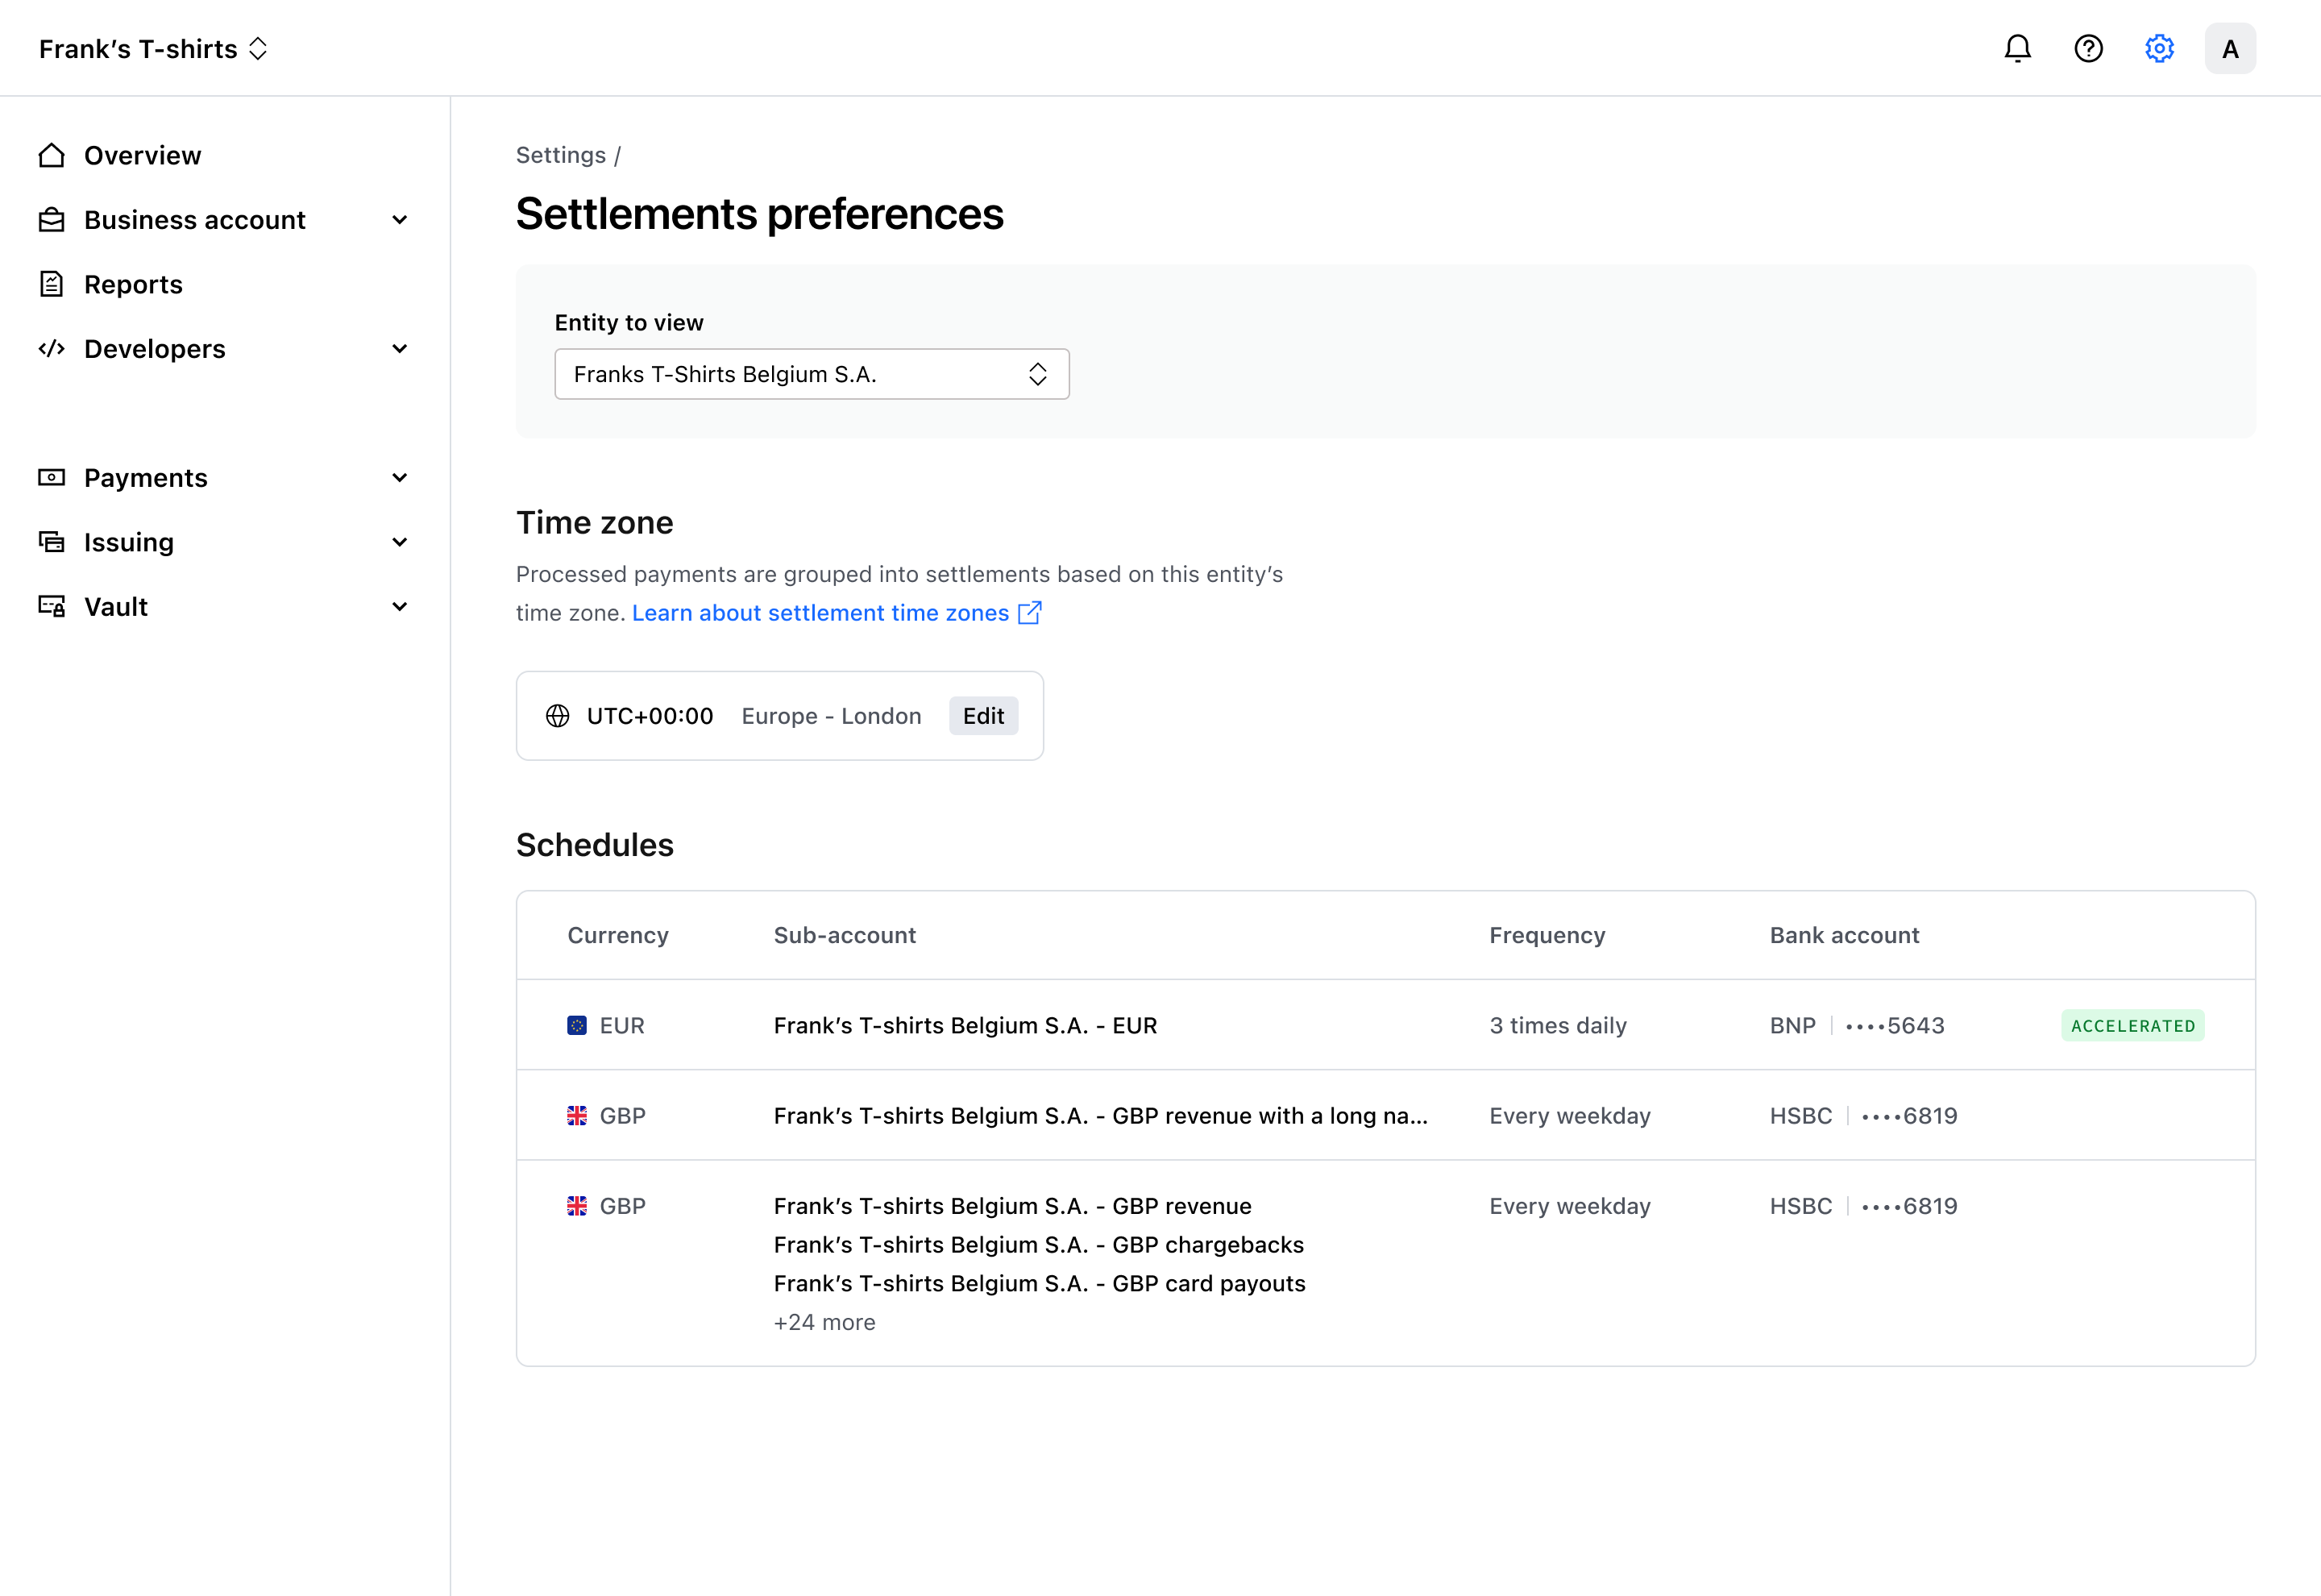Click the Vault lock-card icon
The image size is (2321, 1596).
point(51,607)
